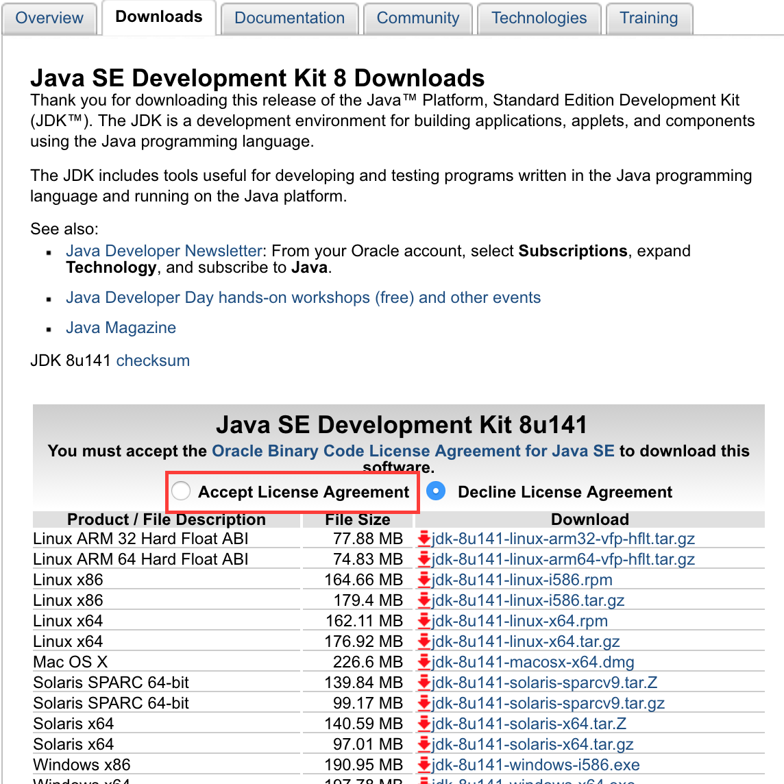Select Accept License Agreement radio button
Screen dimensions: 784x784
click(x=180, y=491)
